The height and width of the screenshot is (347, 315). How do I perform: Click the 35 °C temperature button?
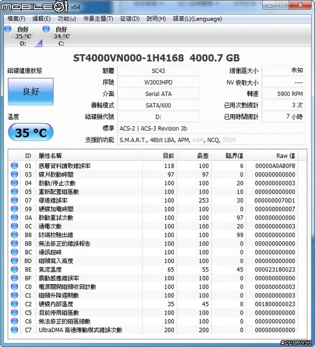click(30, 132)
